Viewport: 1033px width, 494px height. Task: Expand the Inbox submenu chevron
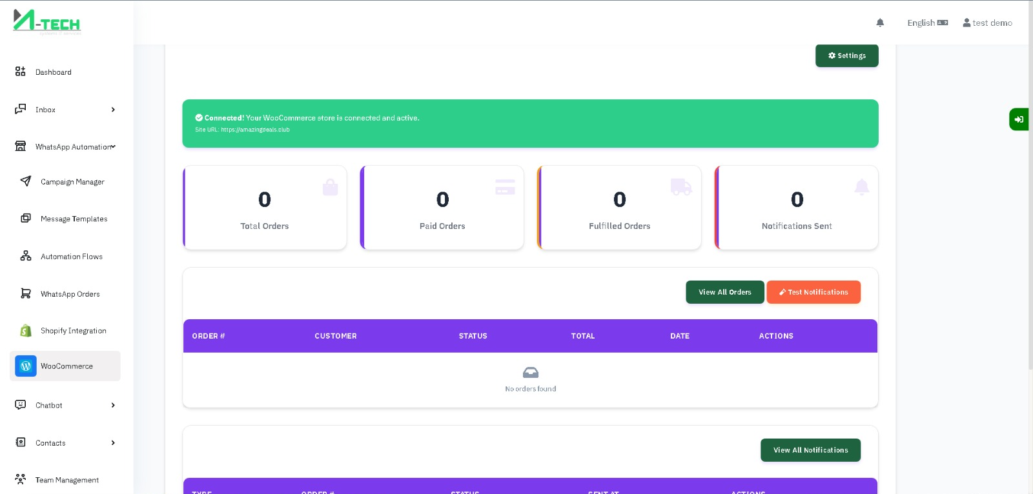[x=113, y=110]
